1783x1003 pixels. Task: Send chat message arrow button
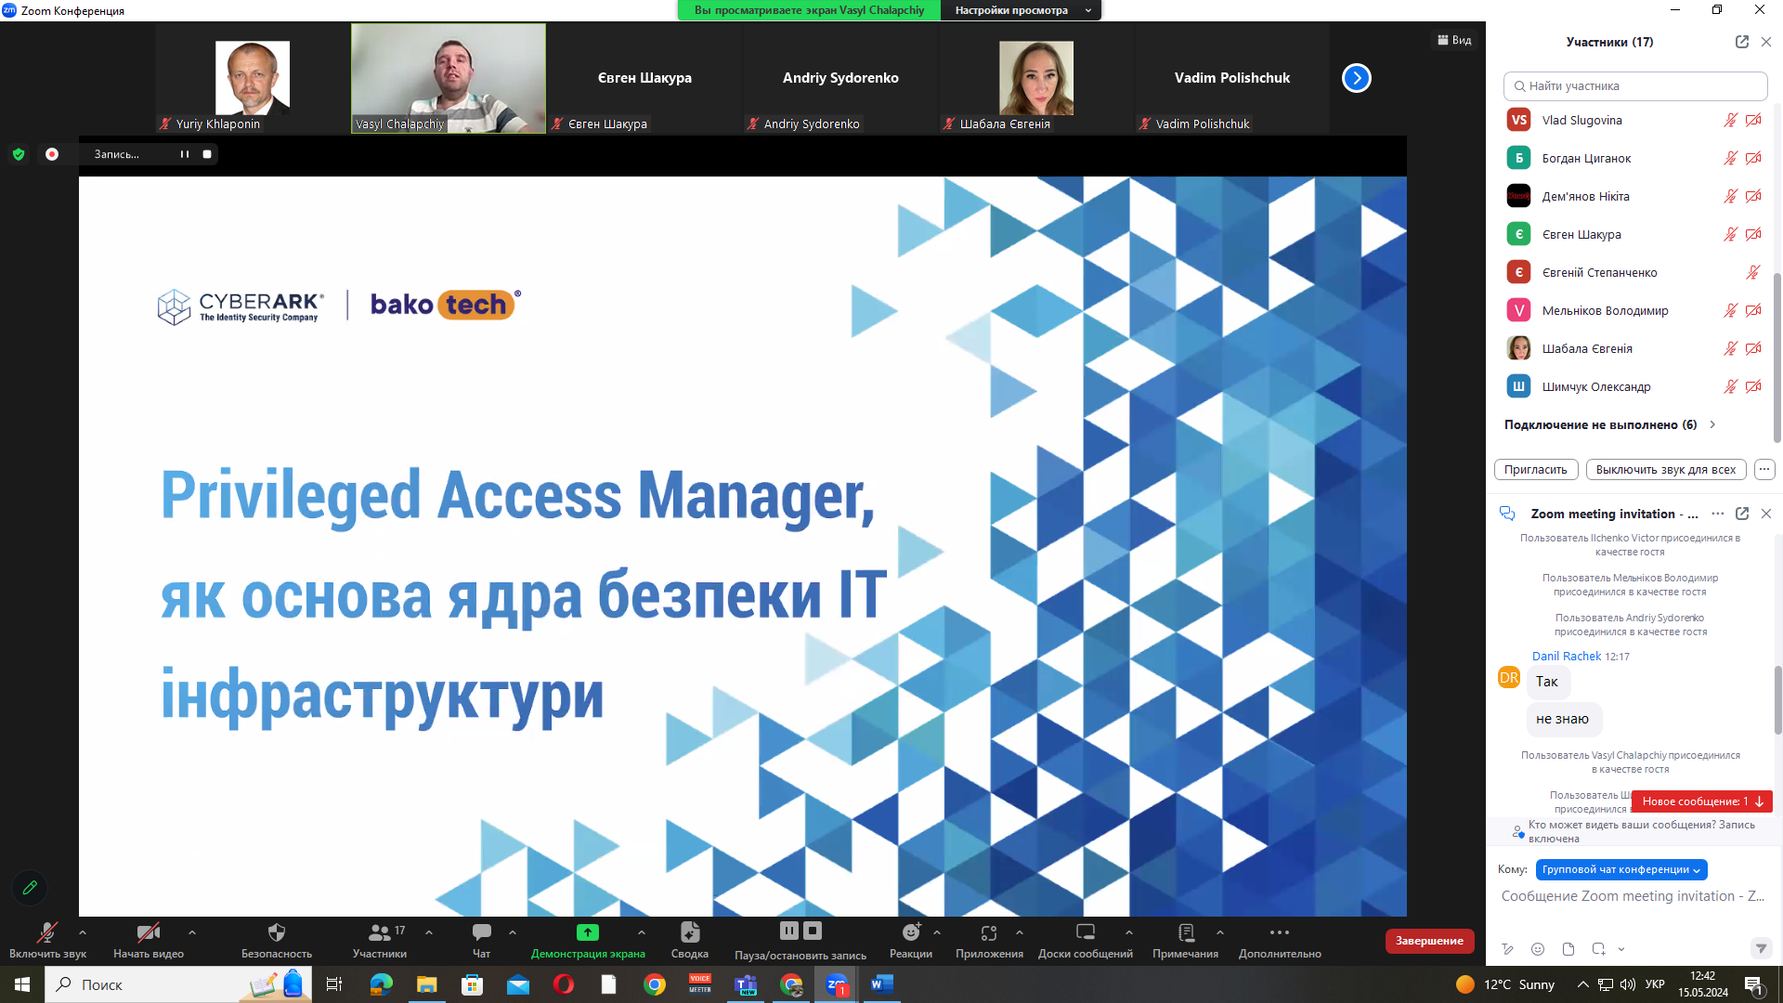1760,948
